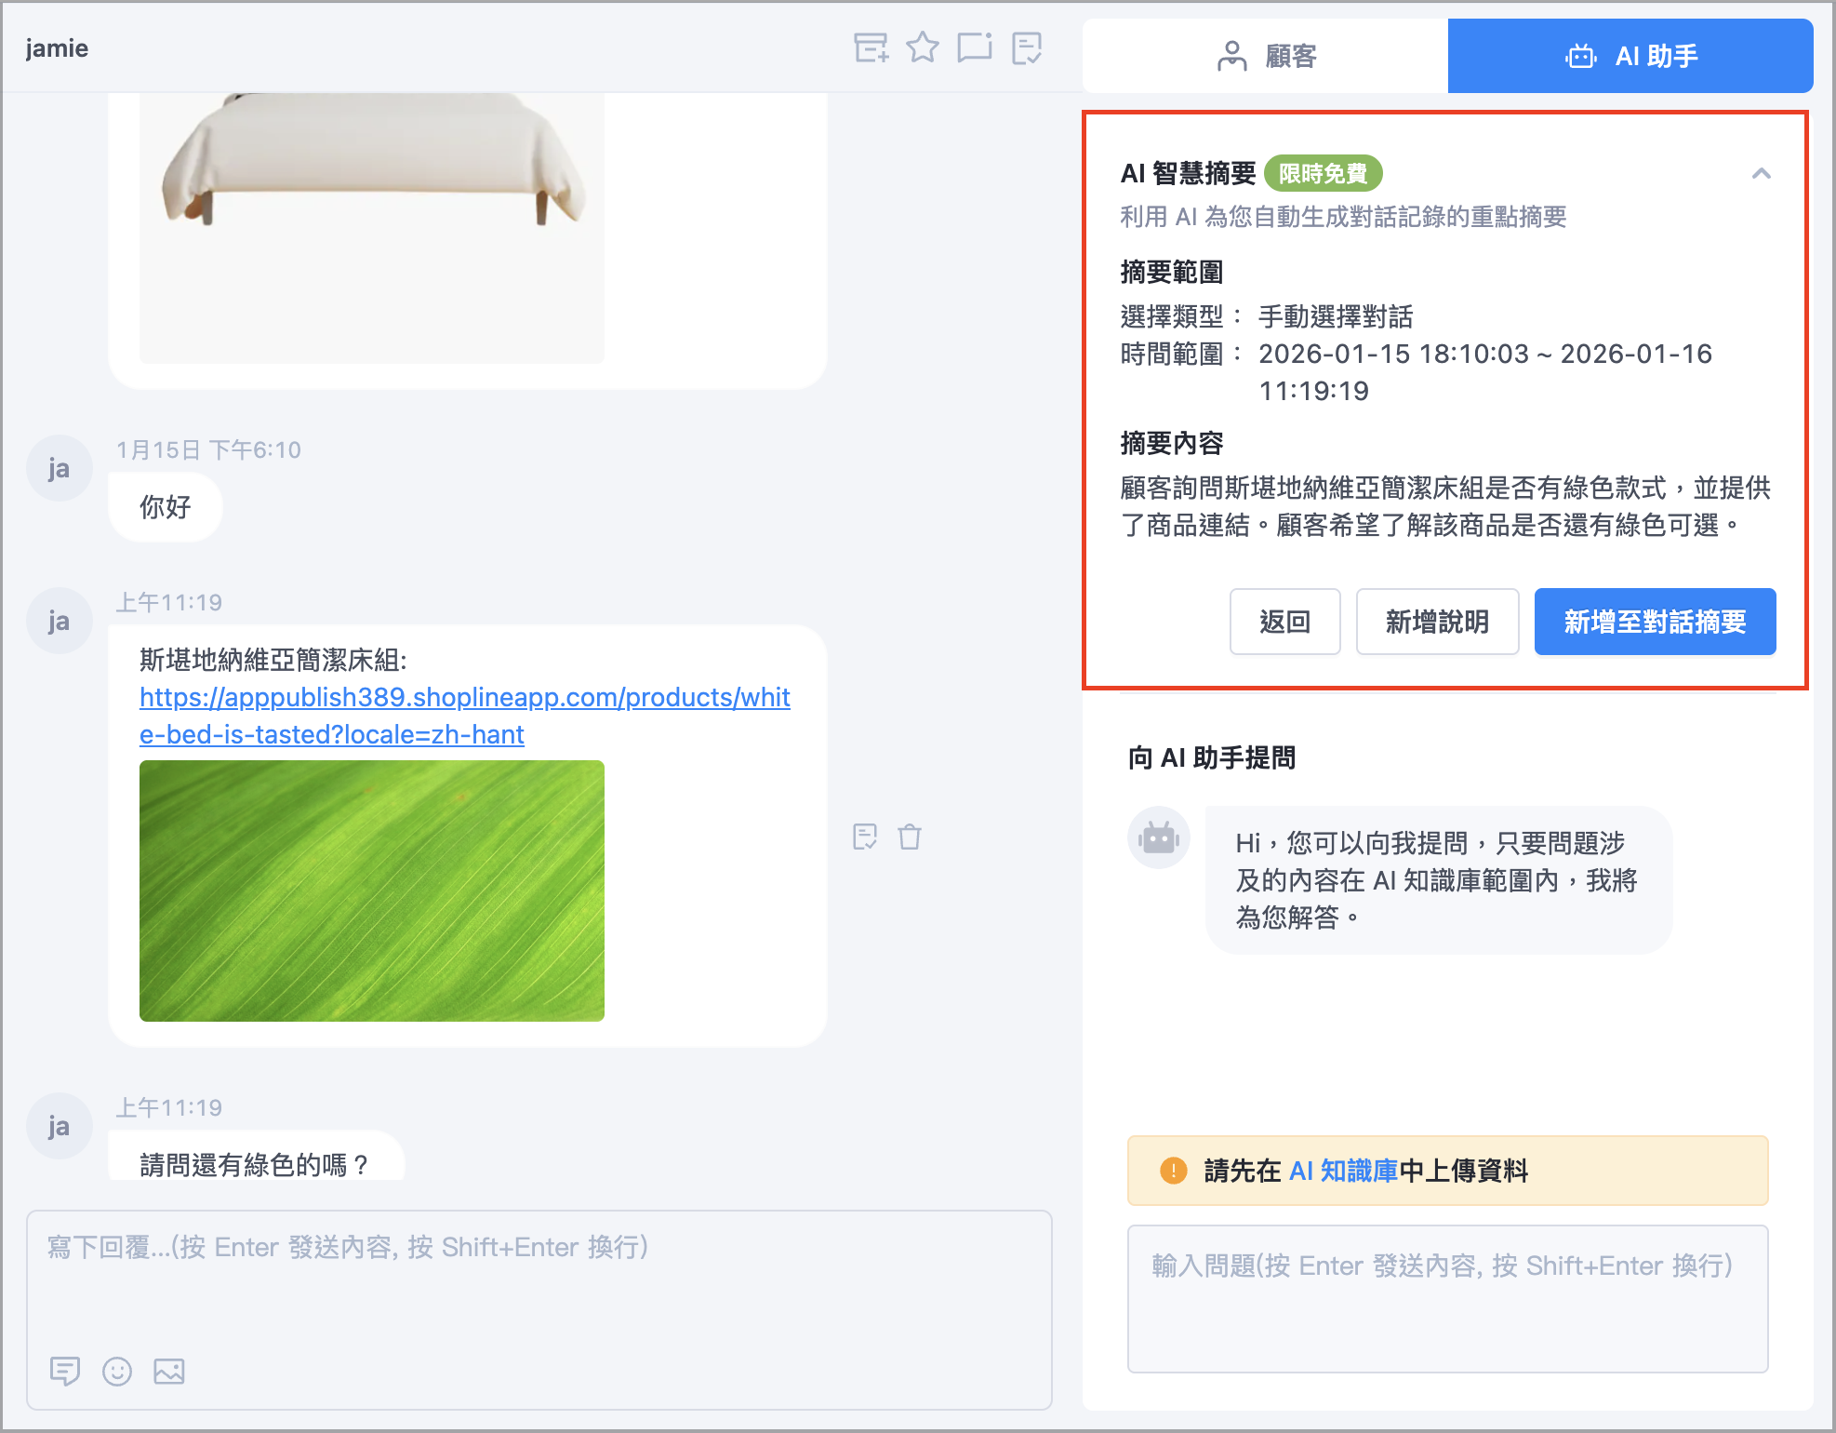Collapse the AI 智慧摘要 section
The image size is (1836, 1433).
tap(1761, 173)
